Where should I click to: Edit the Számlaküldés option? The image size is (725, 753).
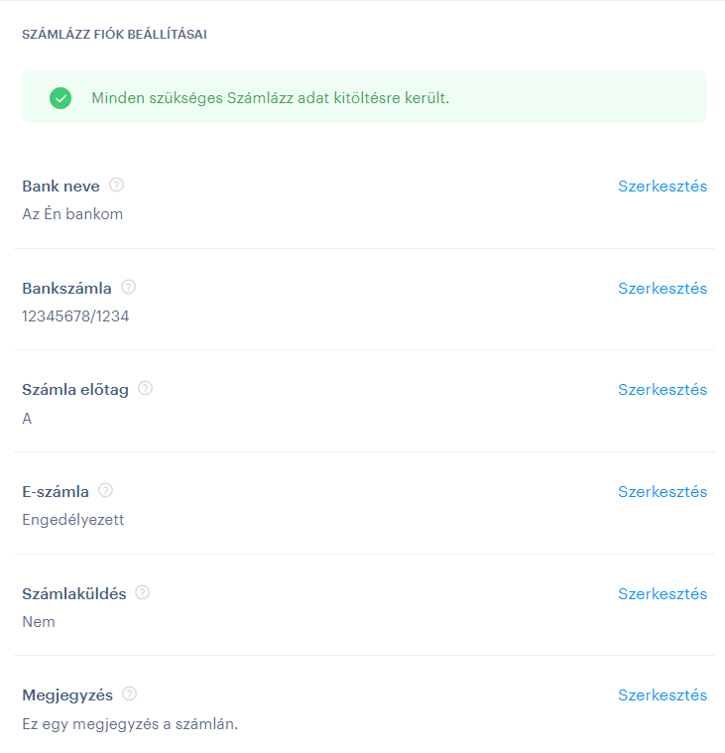[x=663, y=594]
